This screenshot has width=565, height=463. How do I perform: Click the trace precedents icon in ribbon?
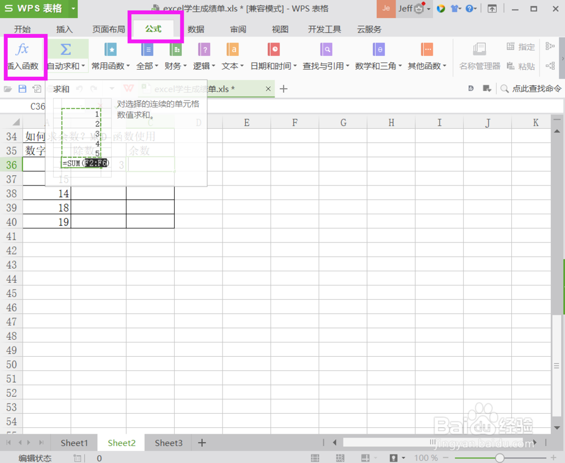(550, 46)
